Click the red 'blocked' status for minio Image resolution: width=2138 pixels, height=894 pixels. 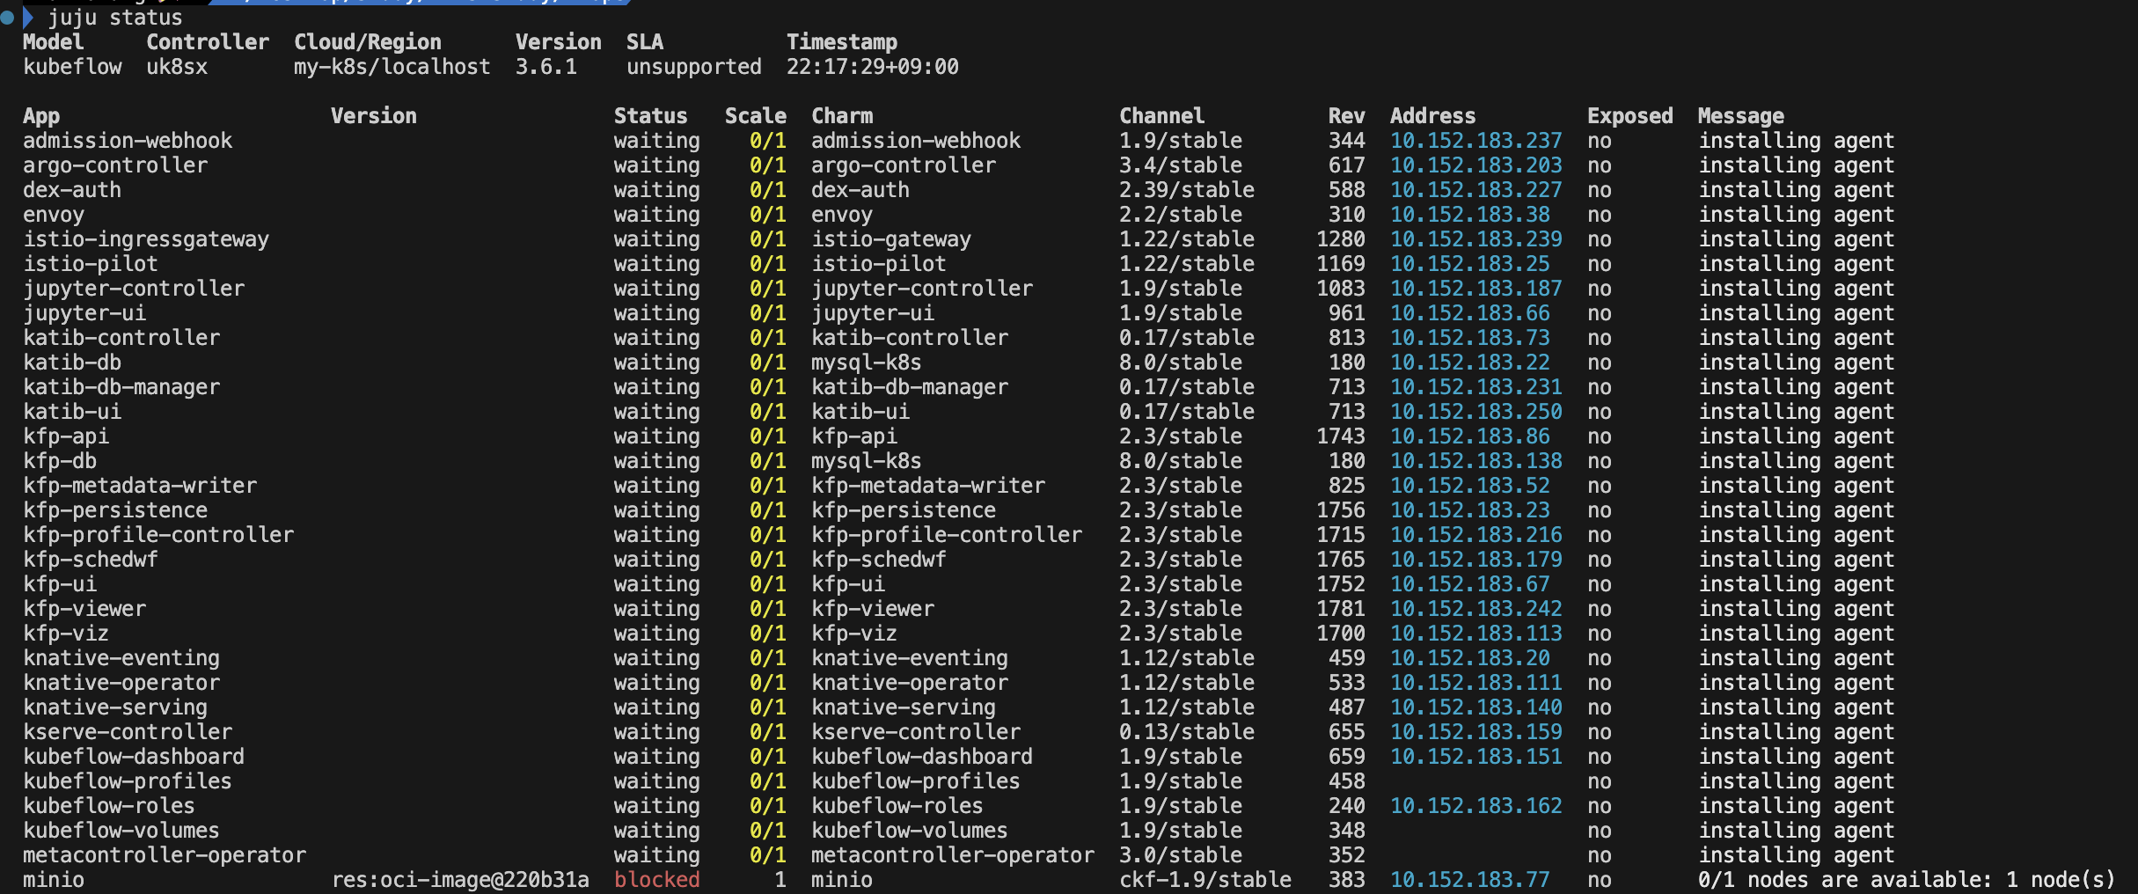click(657, 880)
